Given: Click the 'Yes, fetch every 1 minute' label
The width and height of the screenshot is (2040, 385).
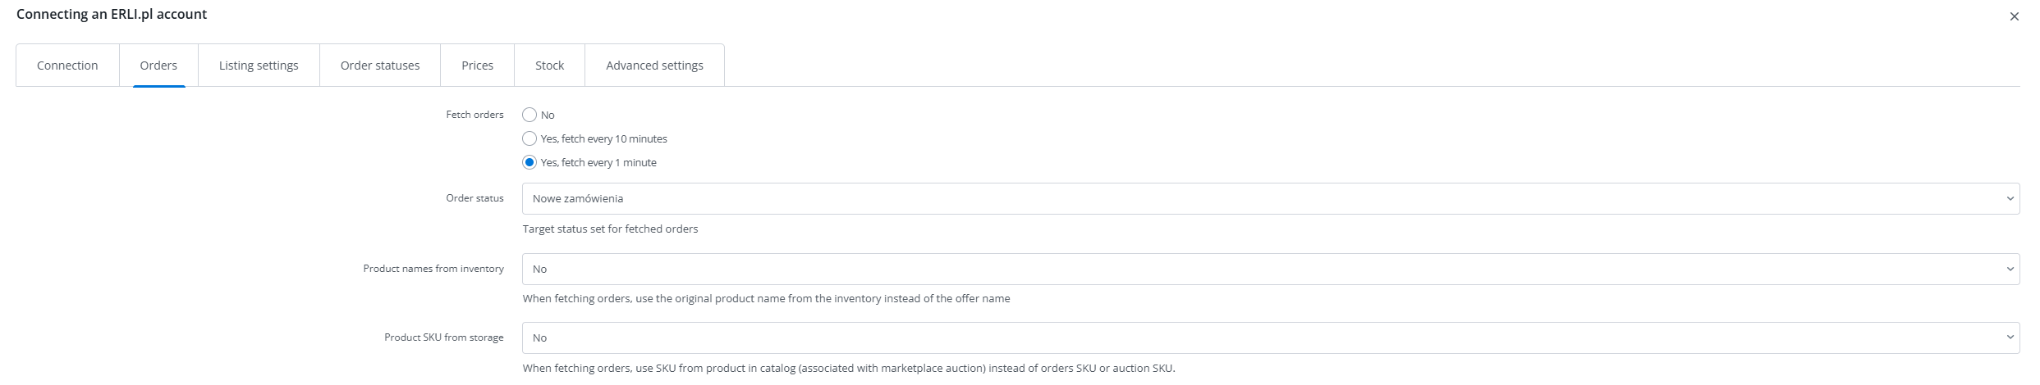Looking at the screenshot, I should click(598, 162).
